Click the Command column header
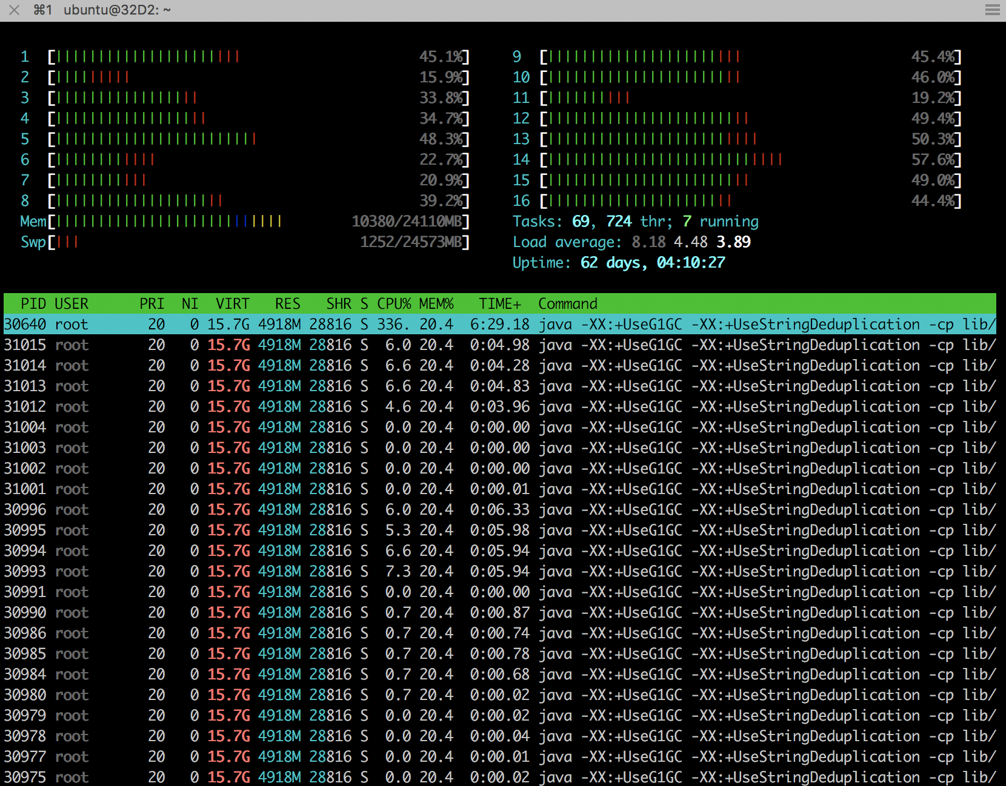Image resolution: width=1006 pixels, height=786 pixels. 567,304
